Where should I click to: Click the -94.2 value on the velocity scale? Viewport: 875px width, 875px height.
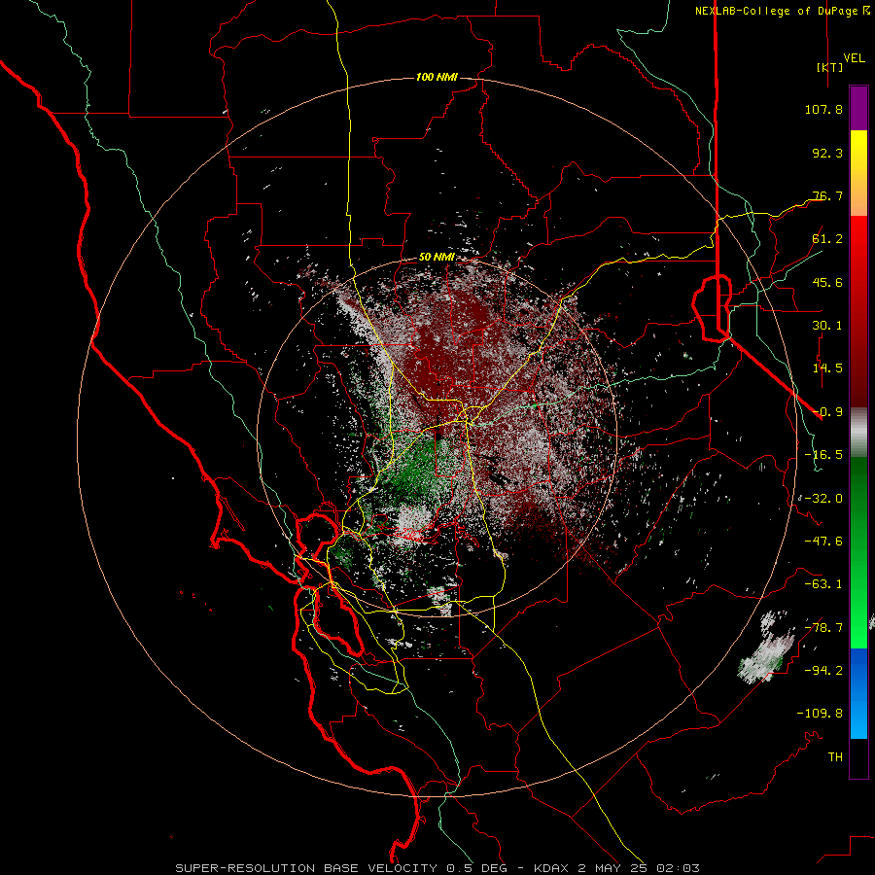coord(823,670)
